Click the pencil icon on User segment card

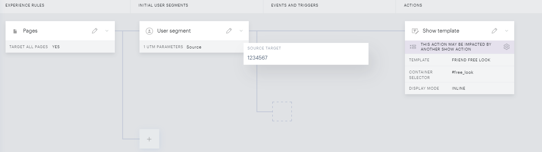tap(229, 31)
